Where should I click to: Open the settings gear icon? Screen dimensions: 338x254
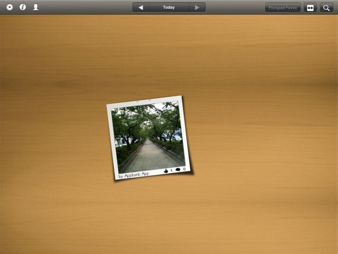pyautogui.click(x=10, y=7)
